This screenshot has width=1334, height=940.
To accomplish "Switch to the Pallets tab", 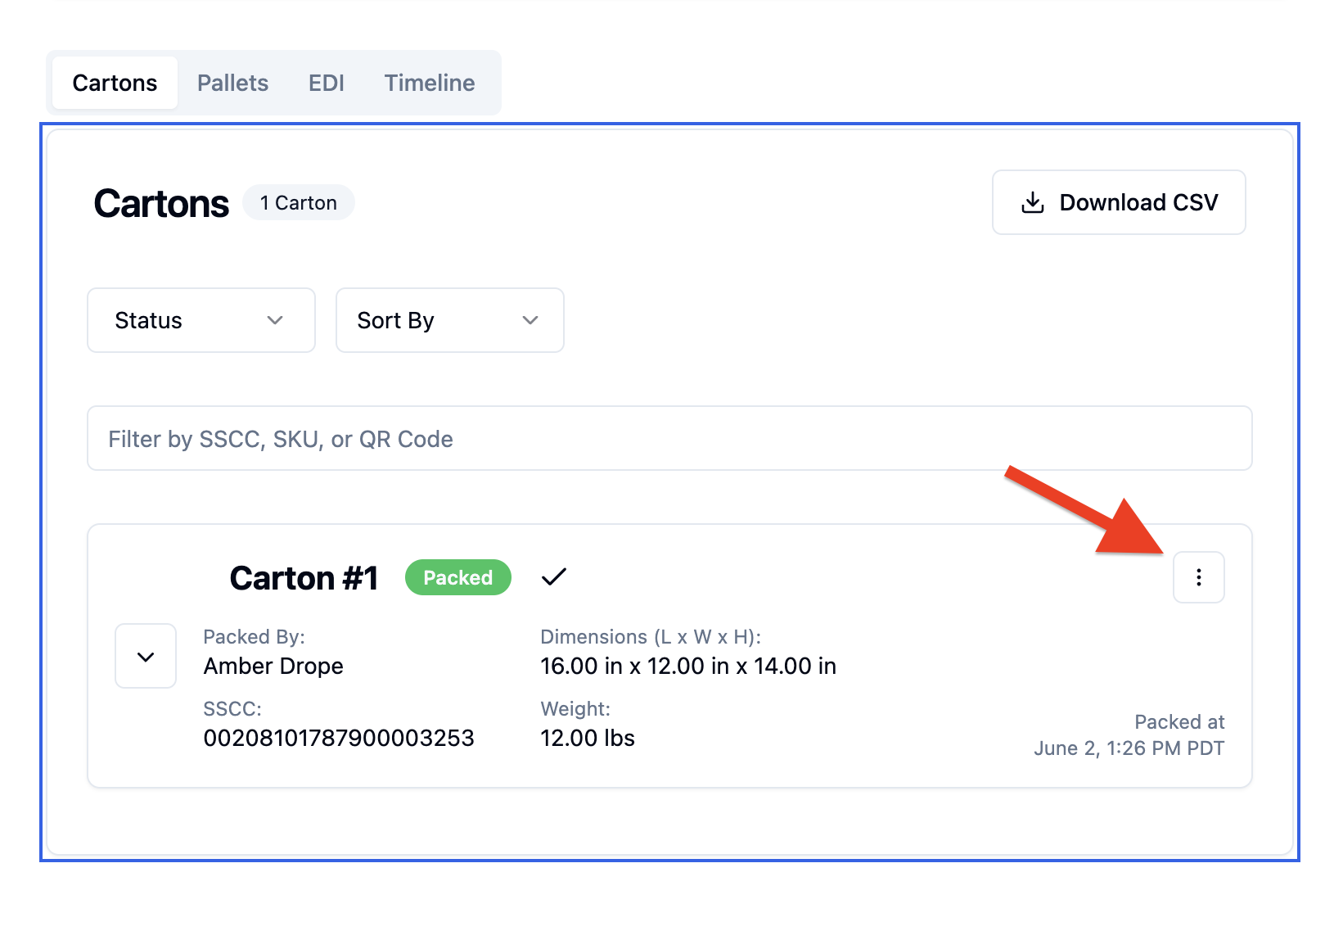I will coord(232,83).
